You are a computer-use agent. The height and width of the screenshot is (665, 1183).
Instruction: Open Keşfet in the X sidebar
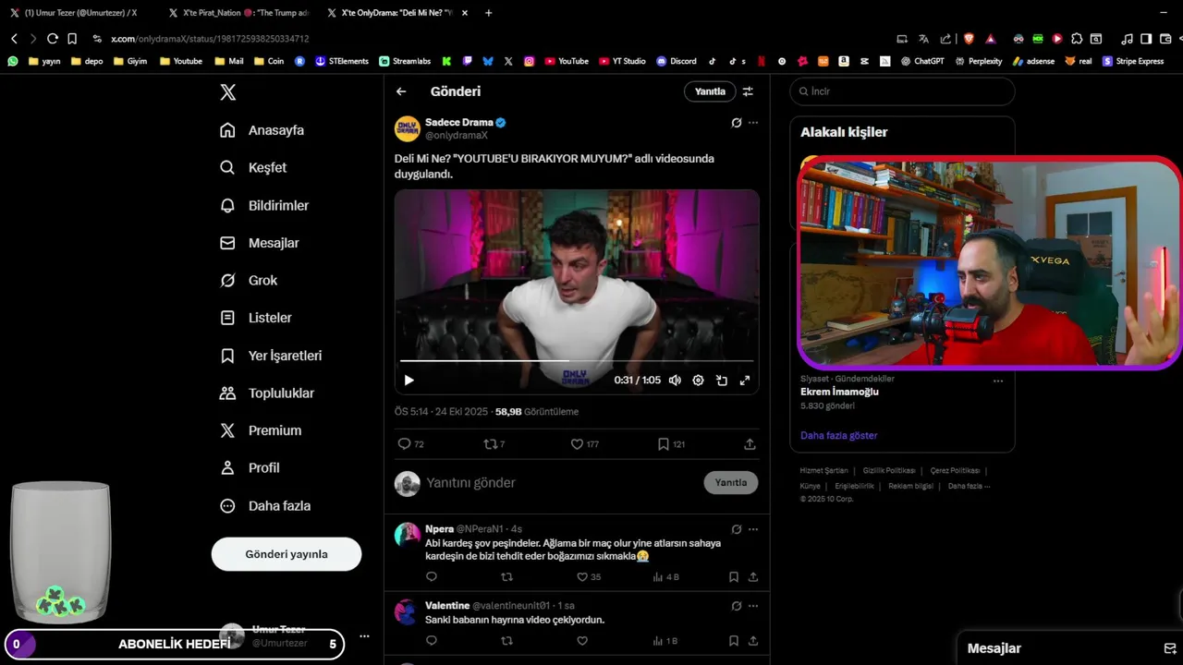(253, 168)
